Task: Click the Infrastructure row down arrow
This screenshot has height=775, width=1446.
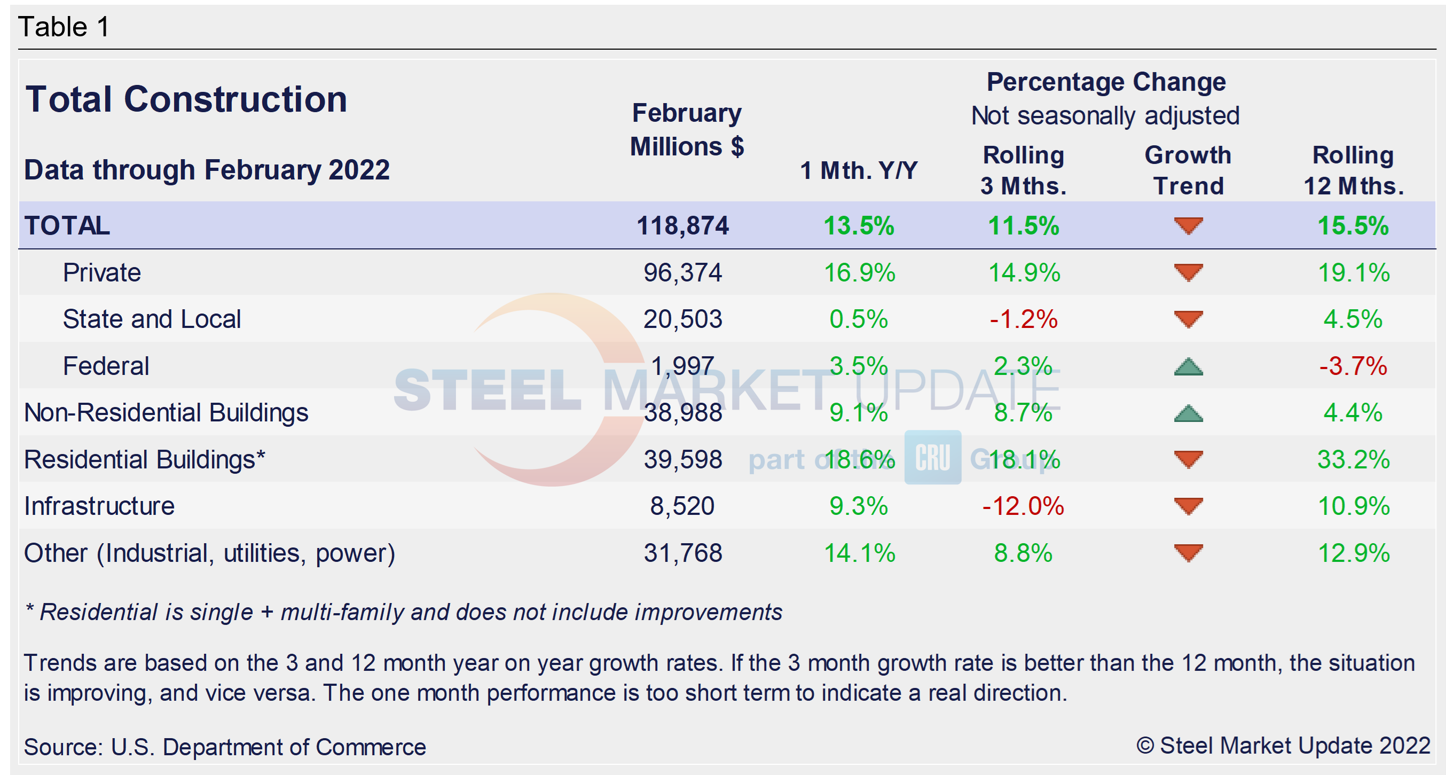Action: coord(1188,506)
